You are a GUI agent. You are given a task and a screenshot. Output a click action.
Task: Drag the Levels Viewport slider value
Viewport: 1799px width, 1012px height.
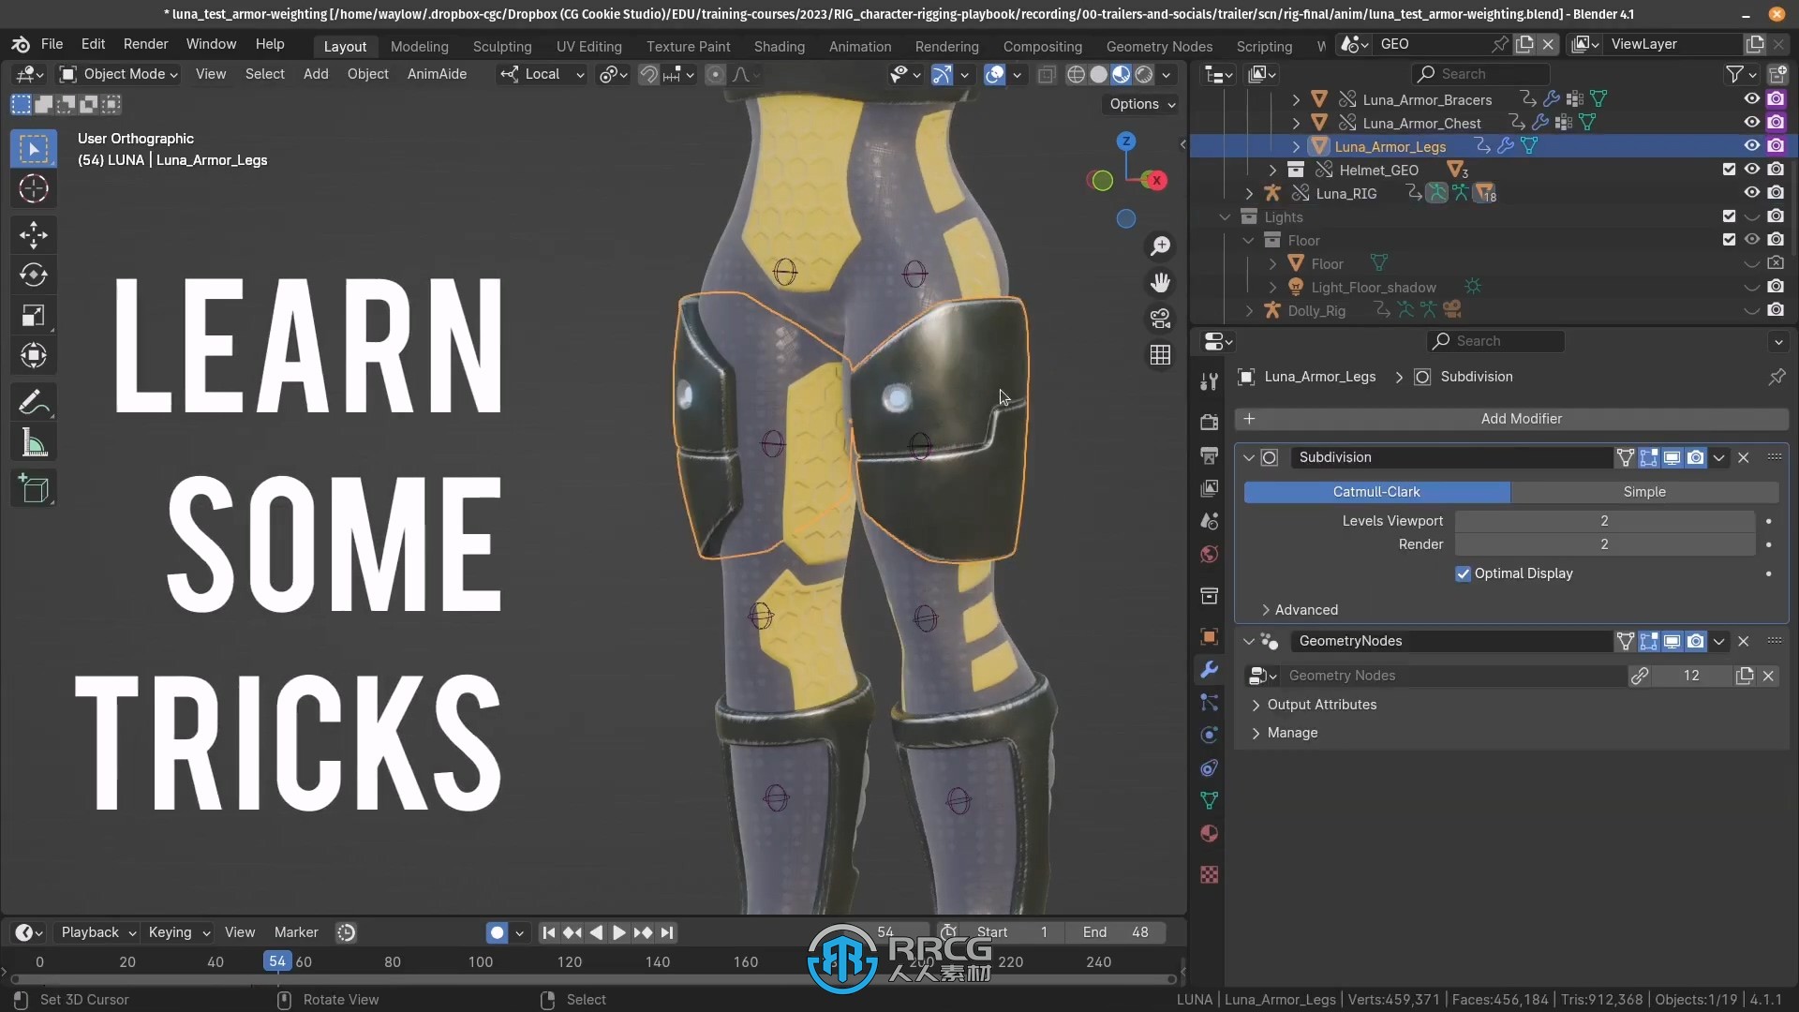(1602, 520)
